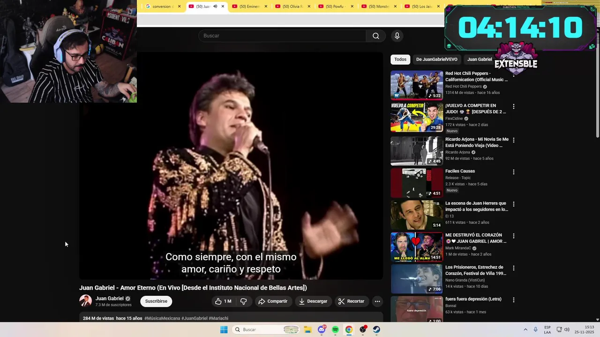The width and height of the screenshot is (600, 337).
Task: Open Faciles Causas video title
Action: 460,171
